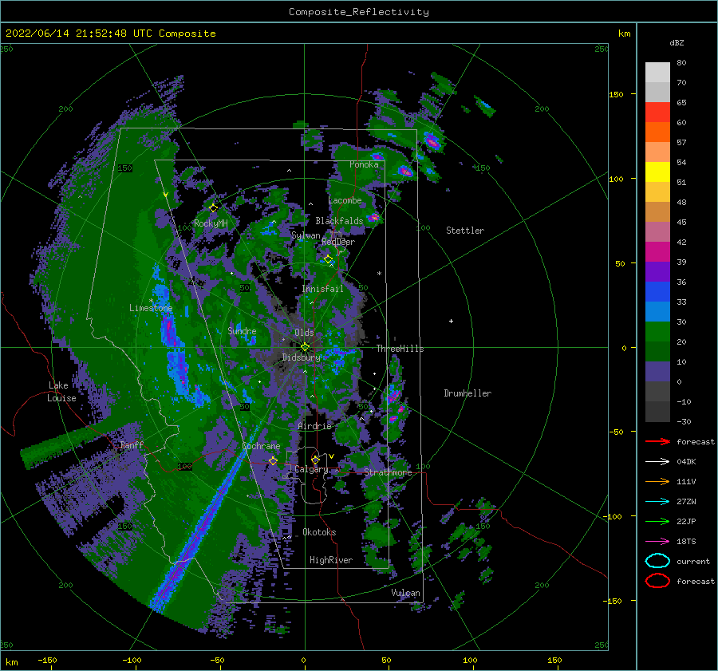Viewport: 718px width, 671px height.
Task: Click the Cochrane label
Action: pyautogui.click(x=261, y=446)
